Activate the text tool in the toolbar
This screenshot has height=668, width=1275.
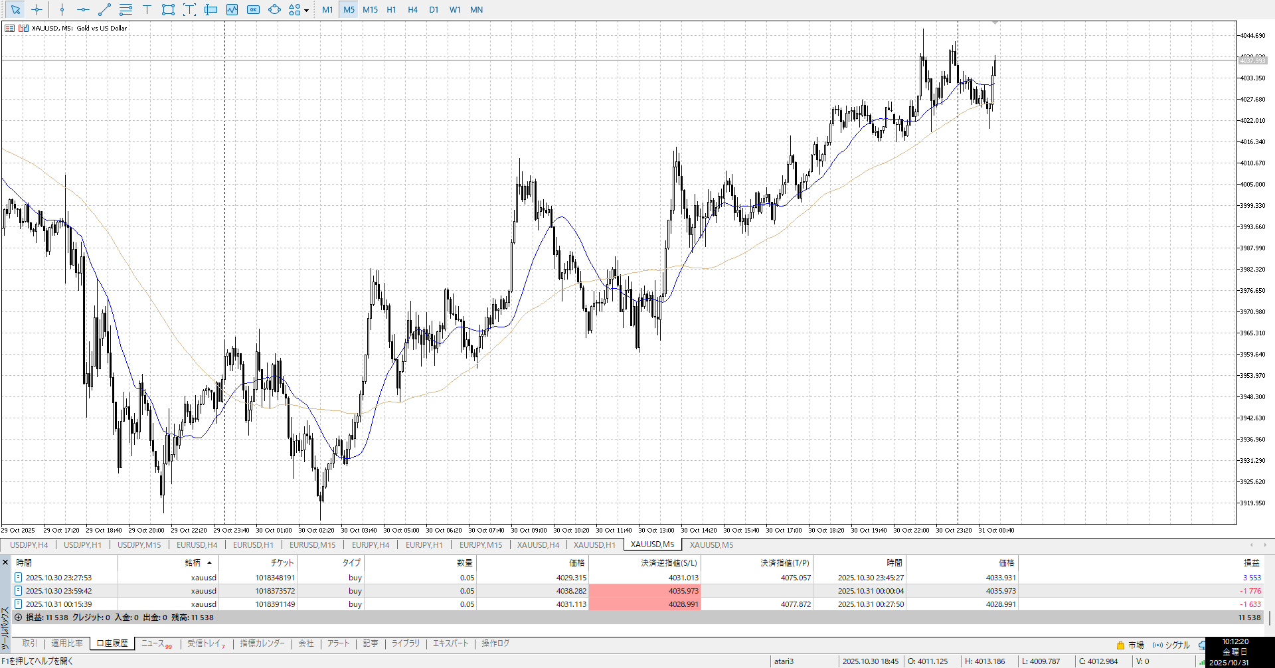(147, 9)
